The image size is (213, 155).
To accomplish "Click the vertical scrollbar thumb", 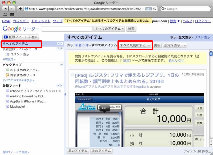I will (211, 53).
